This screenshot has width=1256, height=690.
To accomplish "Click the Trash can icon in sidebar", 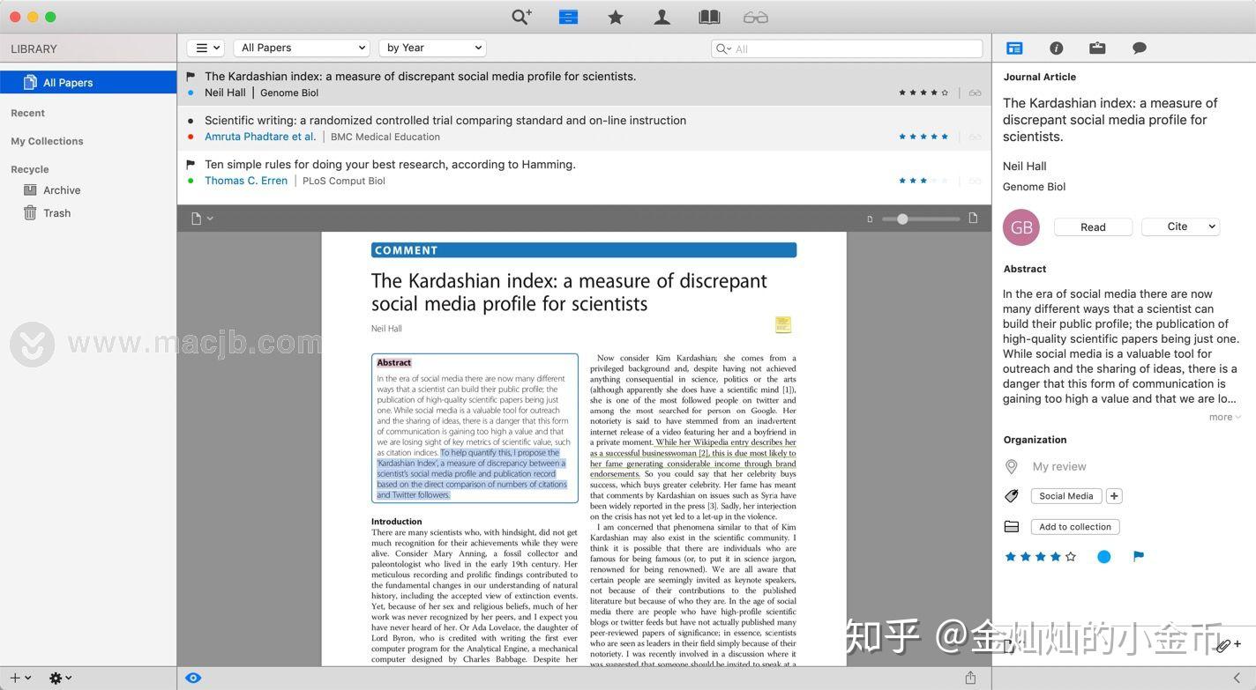I will click(30, 212).
